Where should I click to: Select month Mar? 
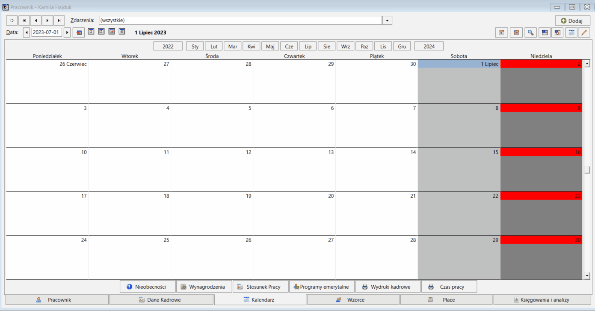pos(233,47)
